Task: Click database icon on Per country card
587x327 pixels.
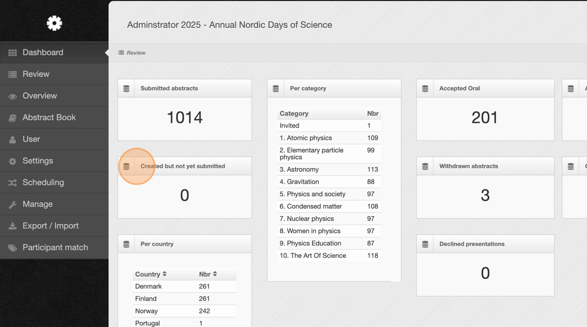Action: 126,244
